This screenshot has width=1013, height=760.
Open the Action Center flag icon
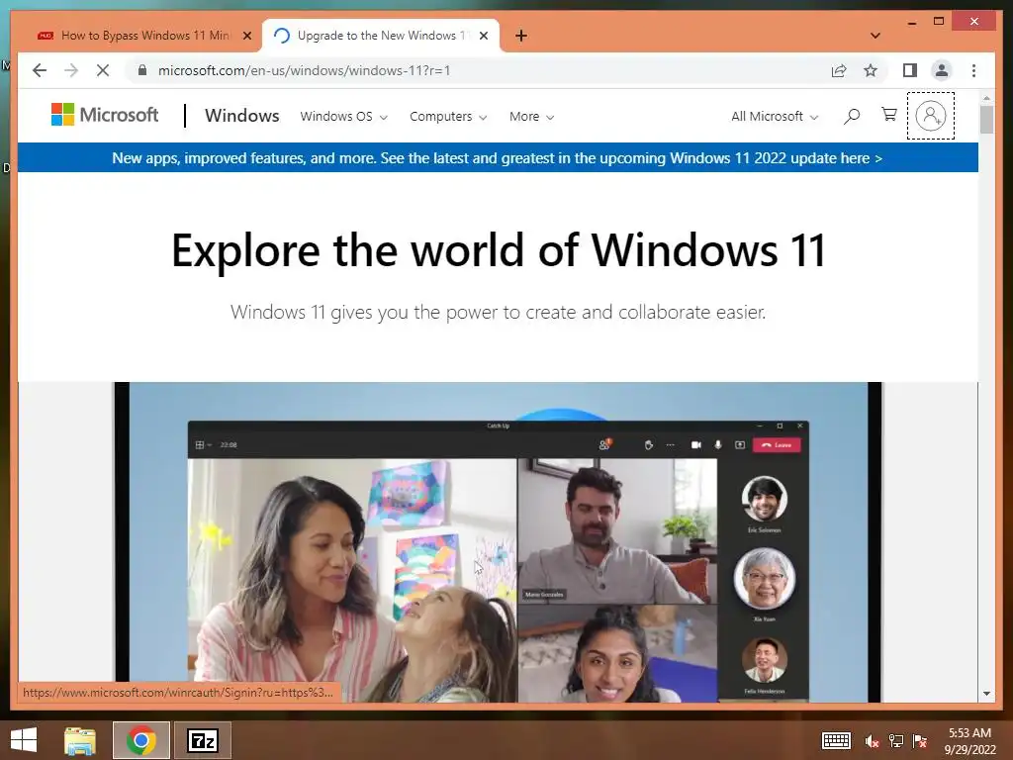(x=919, y=741)
